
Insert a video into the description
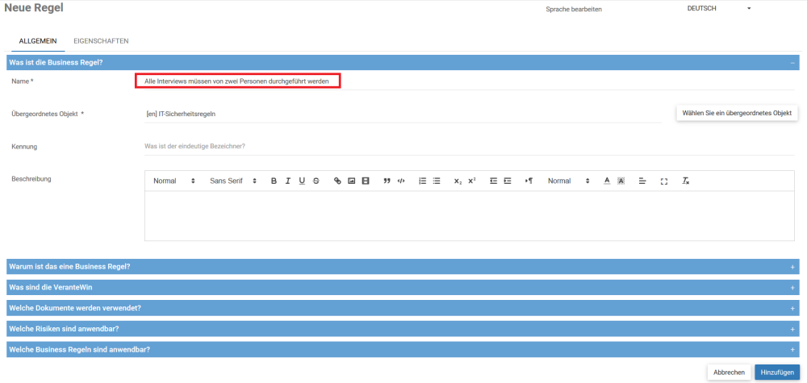pos(366,181)
